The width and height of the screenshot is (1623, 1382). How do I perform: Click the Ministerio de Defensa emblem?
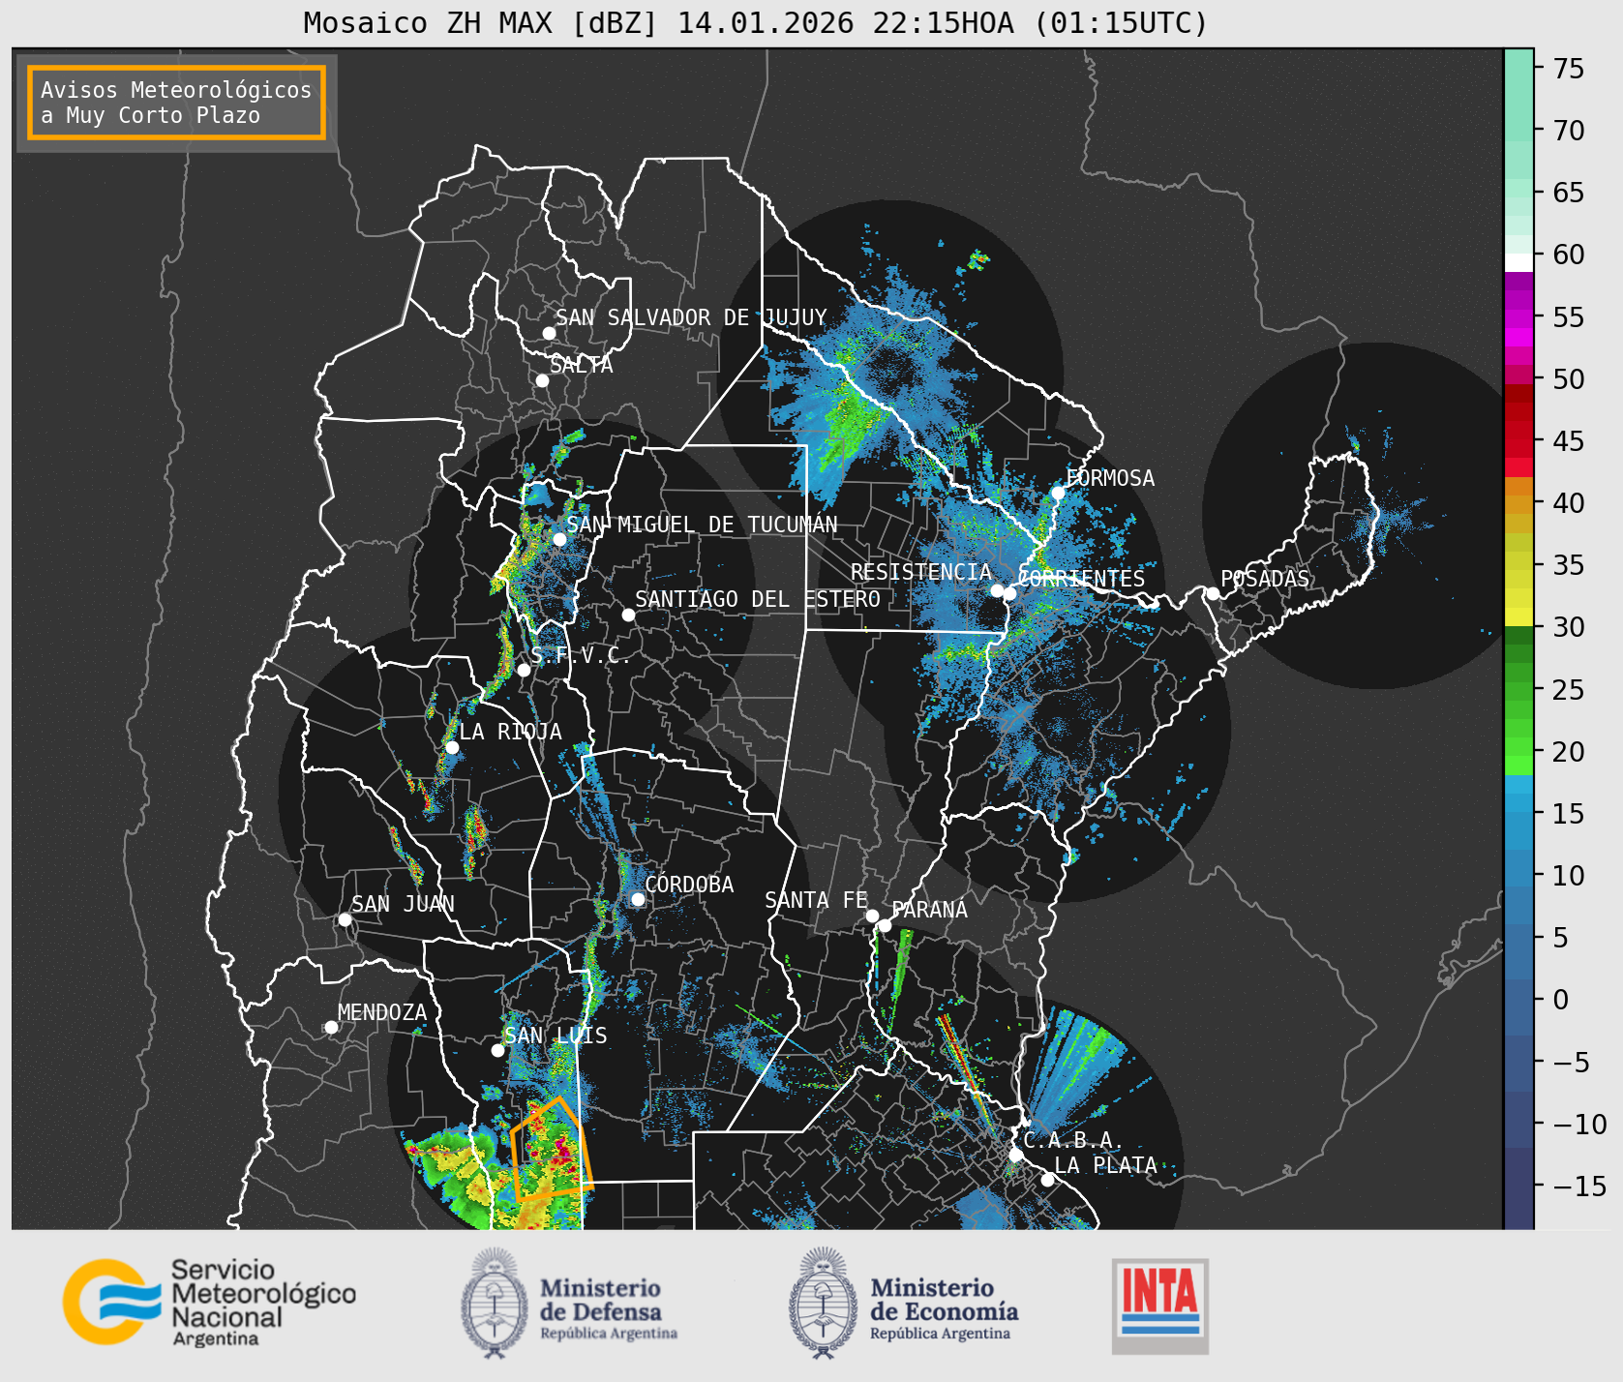click(x=496, y=1303)
